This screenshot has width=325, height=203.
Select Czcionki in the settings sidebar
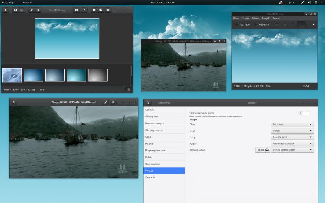[x=150, y=110]
